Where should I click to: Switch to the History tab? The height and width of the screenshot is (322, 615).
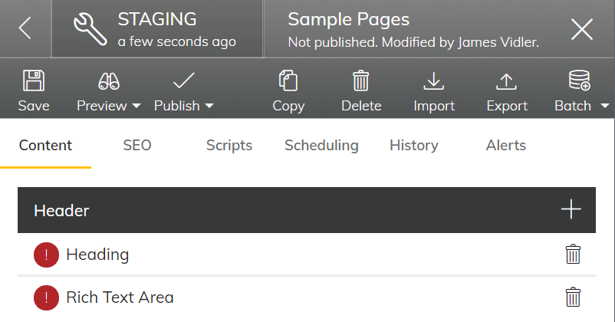coord(414,146)
